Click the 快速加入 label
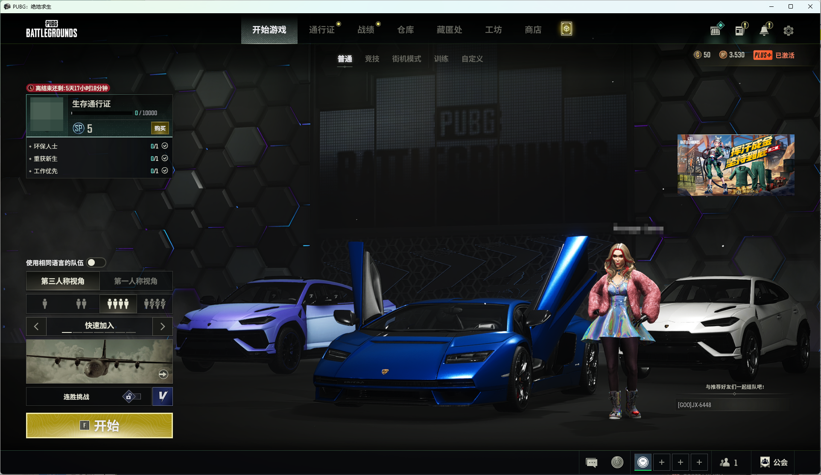 click(99, 325)
